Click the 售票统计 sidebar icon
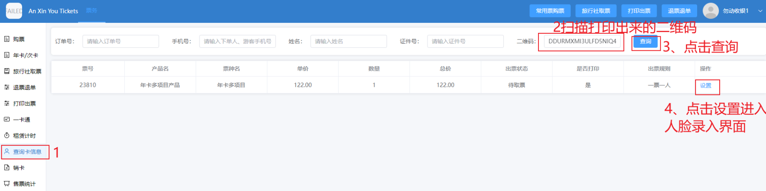 [x=7, y=184]
